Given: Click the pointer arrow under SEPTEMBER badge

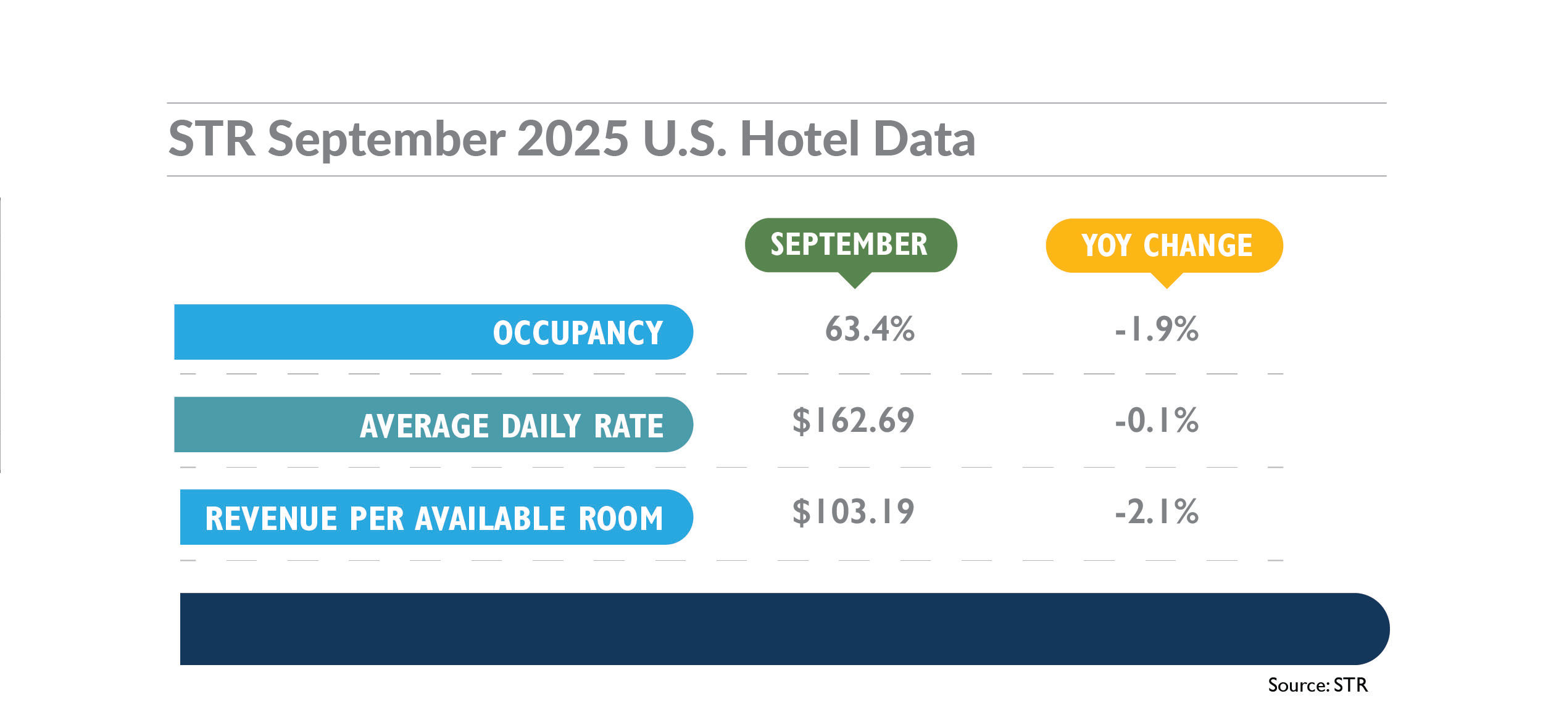Looking at the screenshot, I should [x=855, y=280].
